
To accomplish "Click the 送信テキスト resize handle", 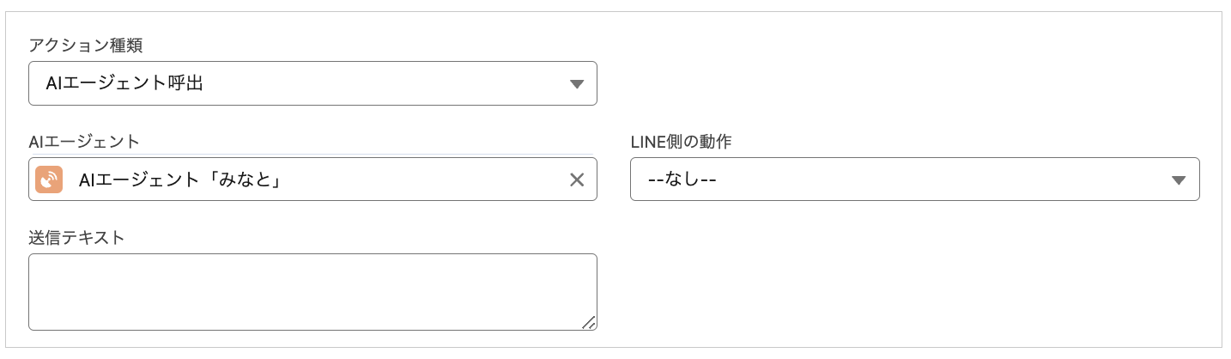I will (x=589, y=323).
